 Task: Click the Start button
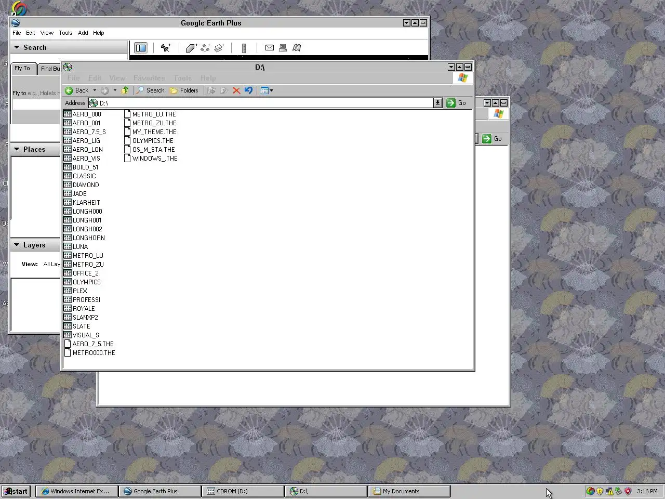[x=16, y=491]
